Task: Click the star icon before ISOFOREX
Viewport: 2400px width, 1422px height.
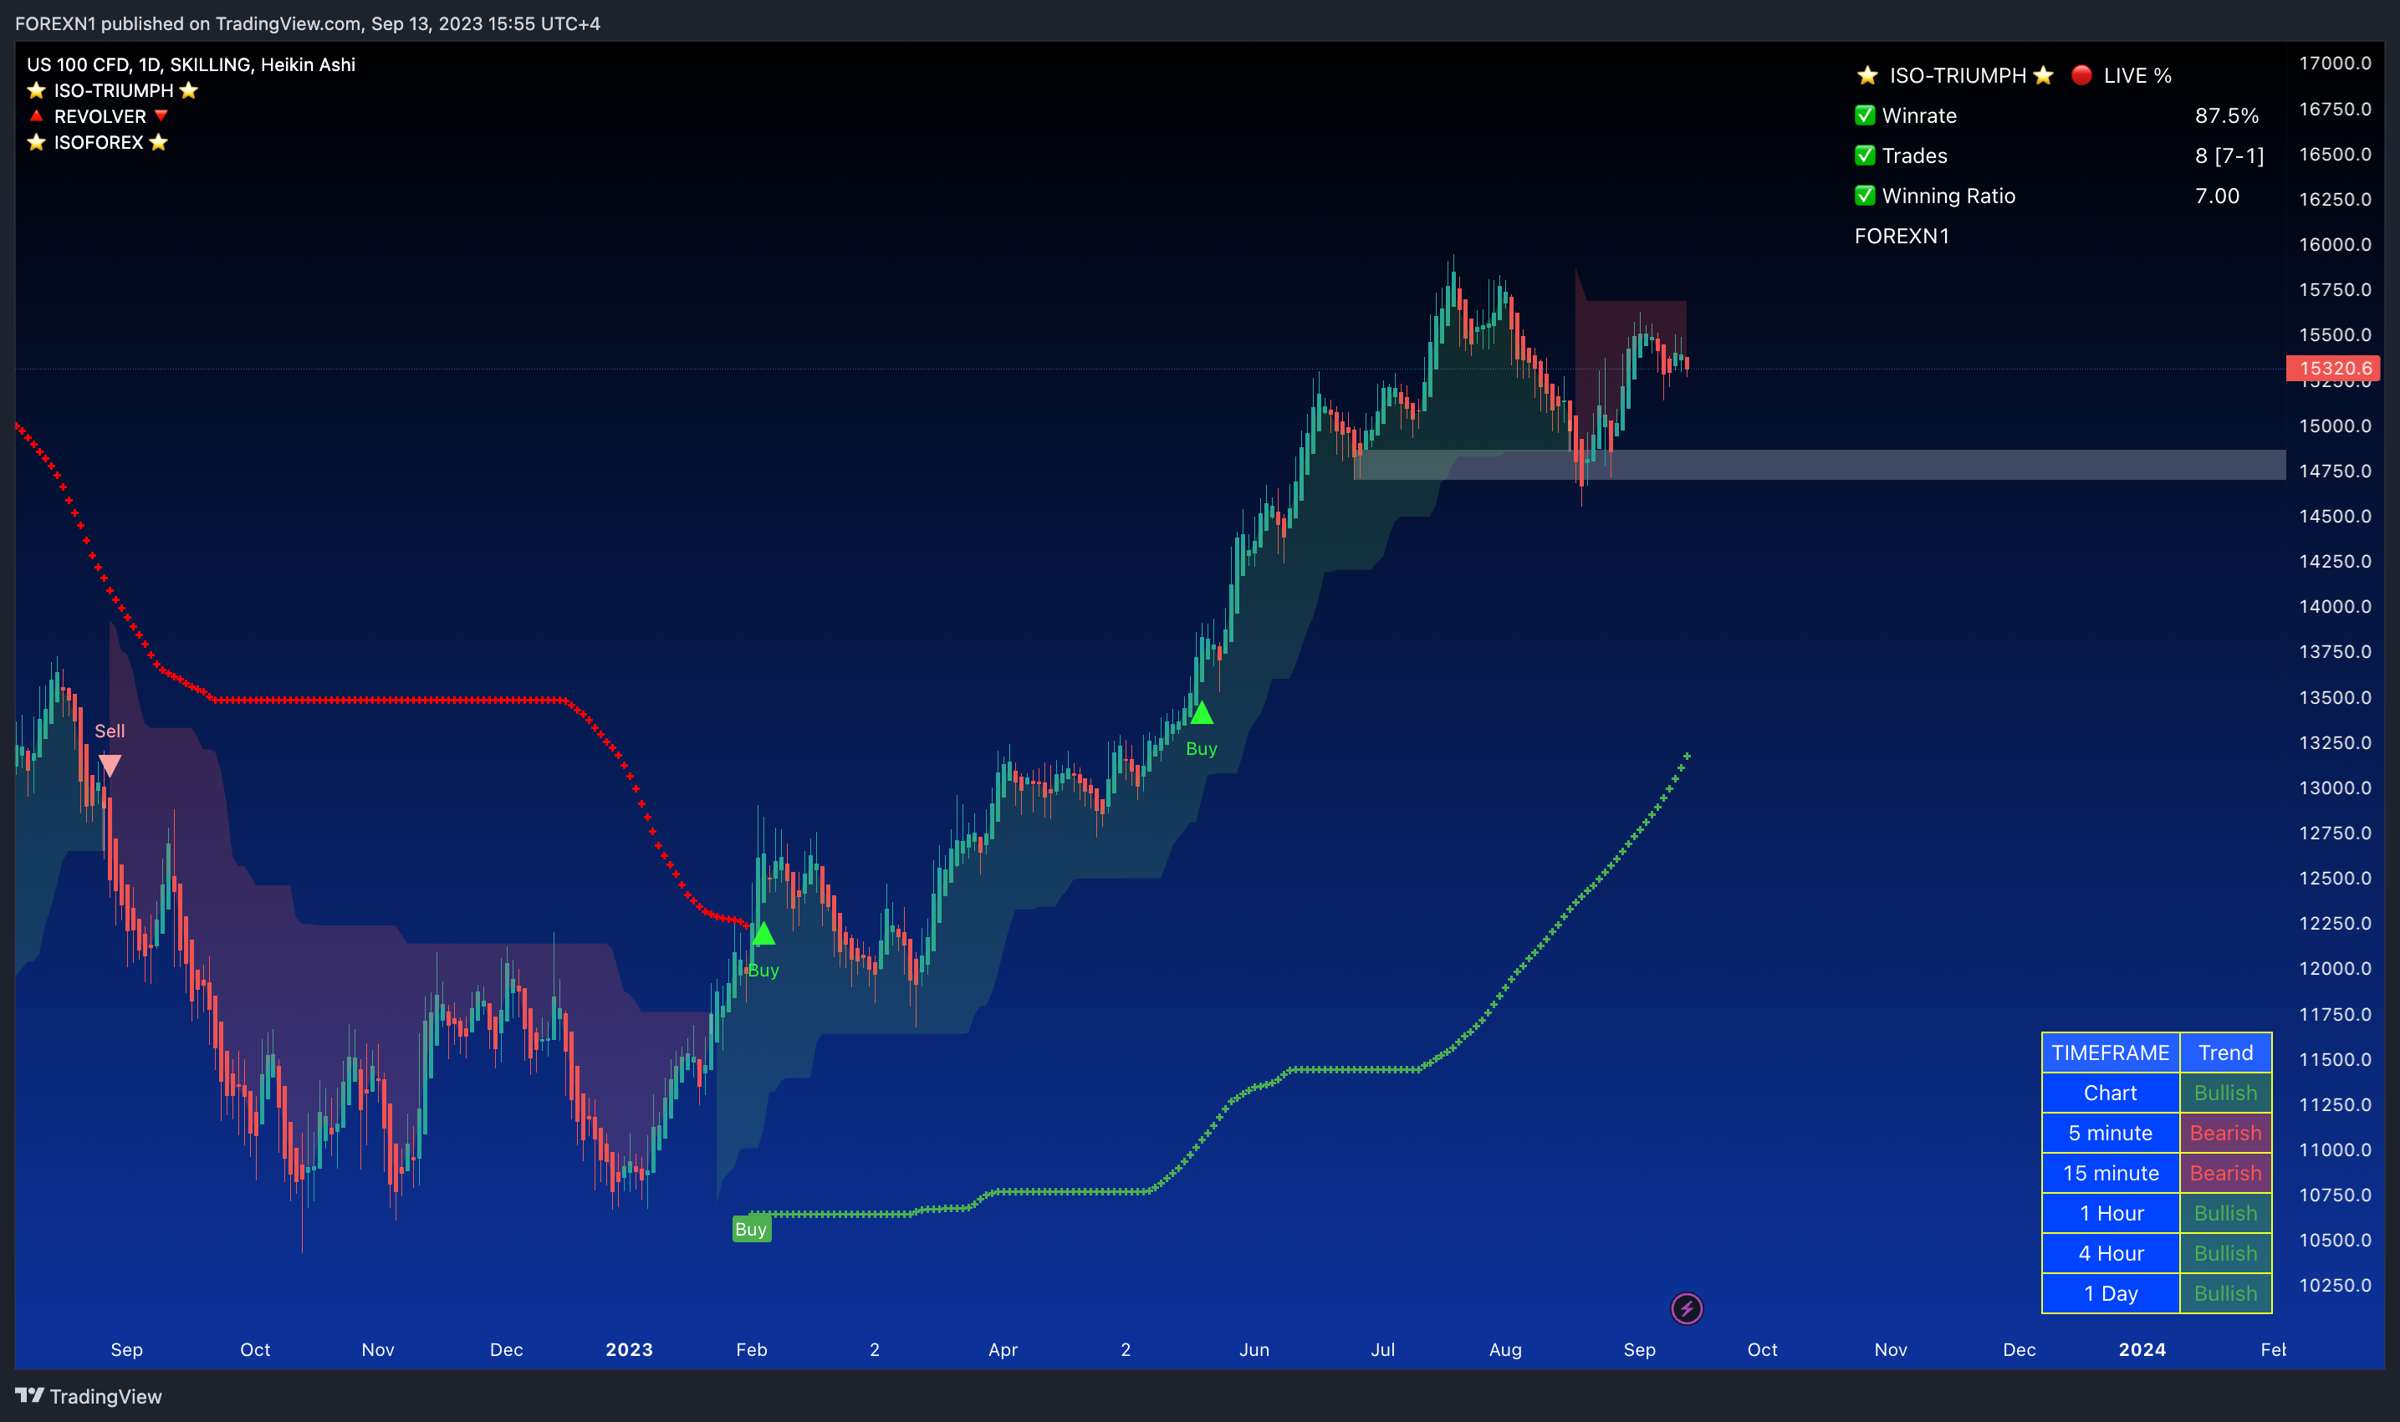Action: pyautogui.click(x=37, y=142)
